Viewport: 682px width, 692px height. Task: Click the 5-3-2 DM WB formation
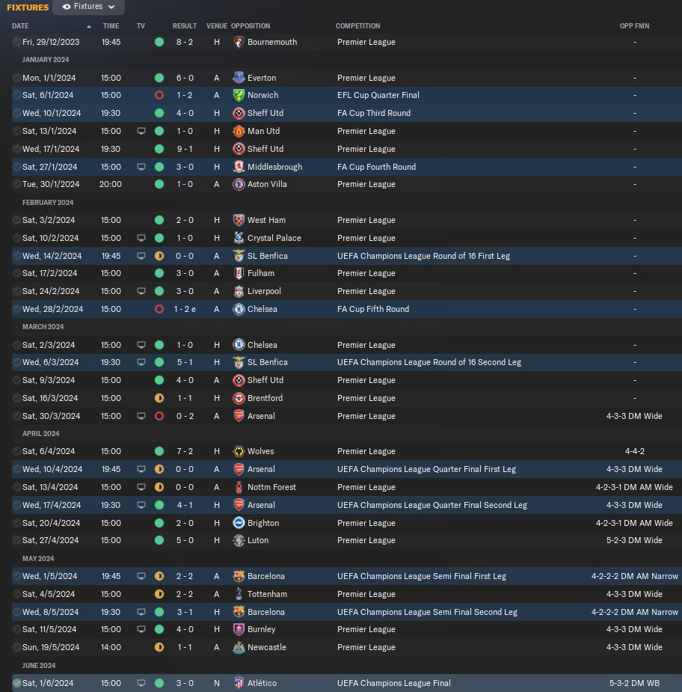tap(634, 683)
